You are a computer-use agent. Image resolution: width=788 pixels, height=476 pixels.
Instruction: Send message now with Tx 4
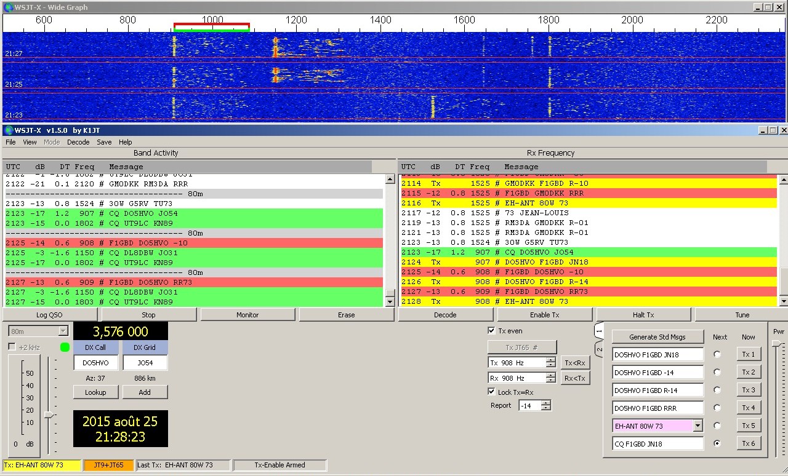pyautogui.click(x=748, y=408)
